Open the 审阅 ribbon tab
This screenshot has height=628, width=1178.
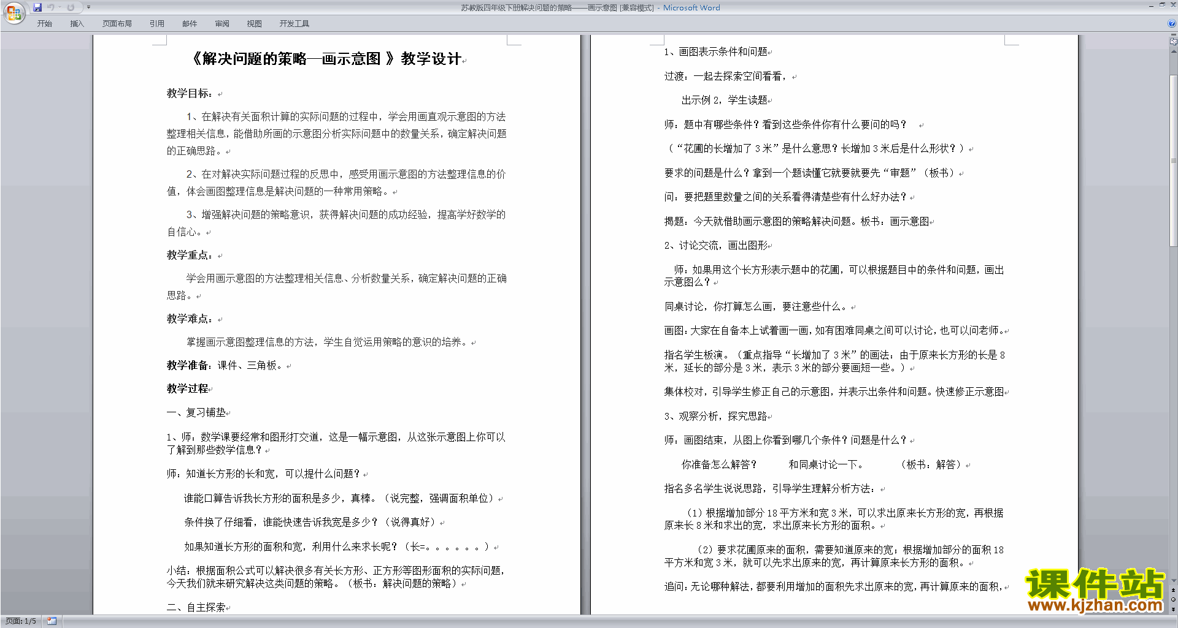tap(222, 24)
